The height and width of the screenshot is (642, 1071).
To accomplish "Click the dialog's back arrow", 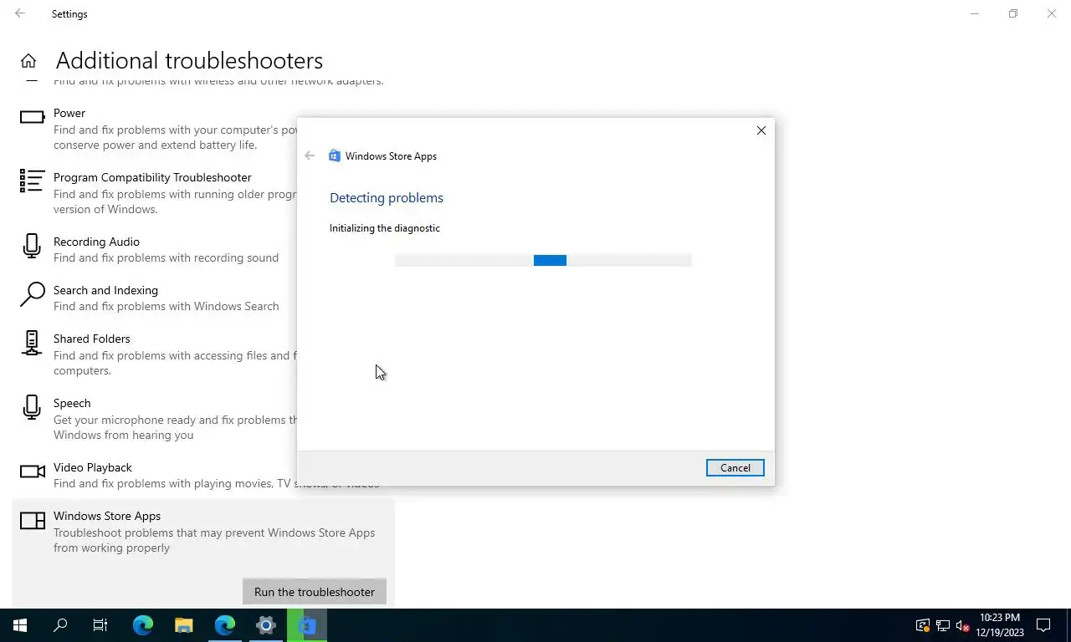I will click(310, 155).
